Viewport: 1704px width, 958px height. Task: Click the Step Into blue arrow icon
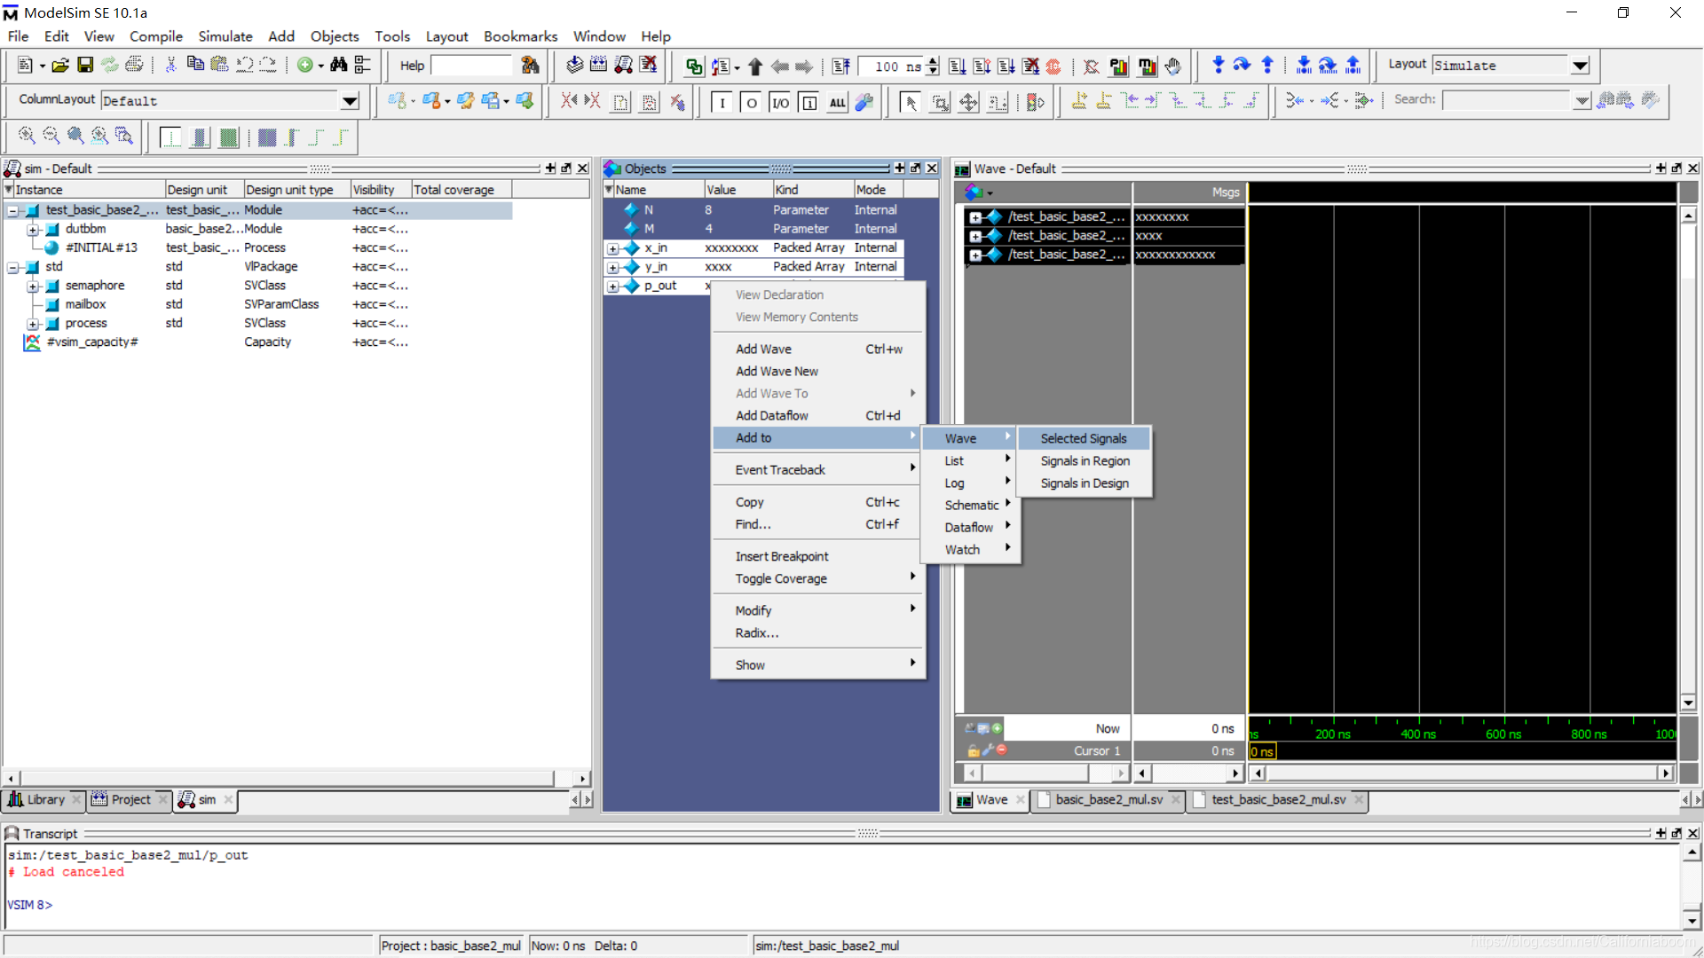pos(1218,65)
